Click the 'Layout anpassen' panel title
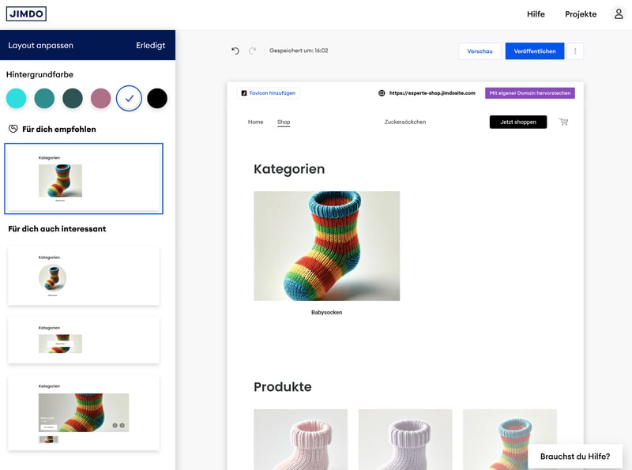632x470 pixels. (41, 45)
